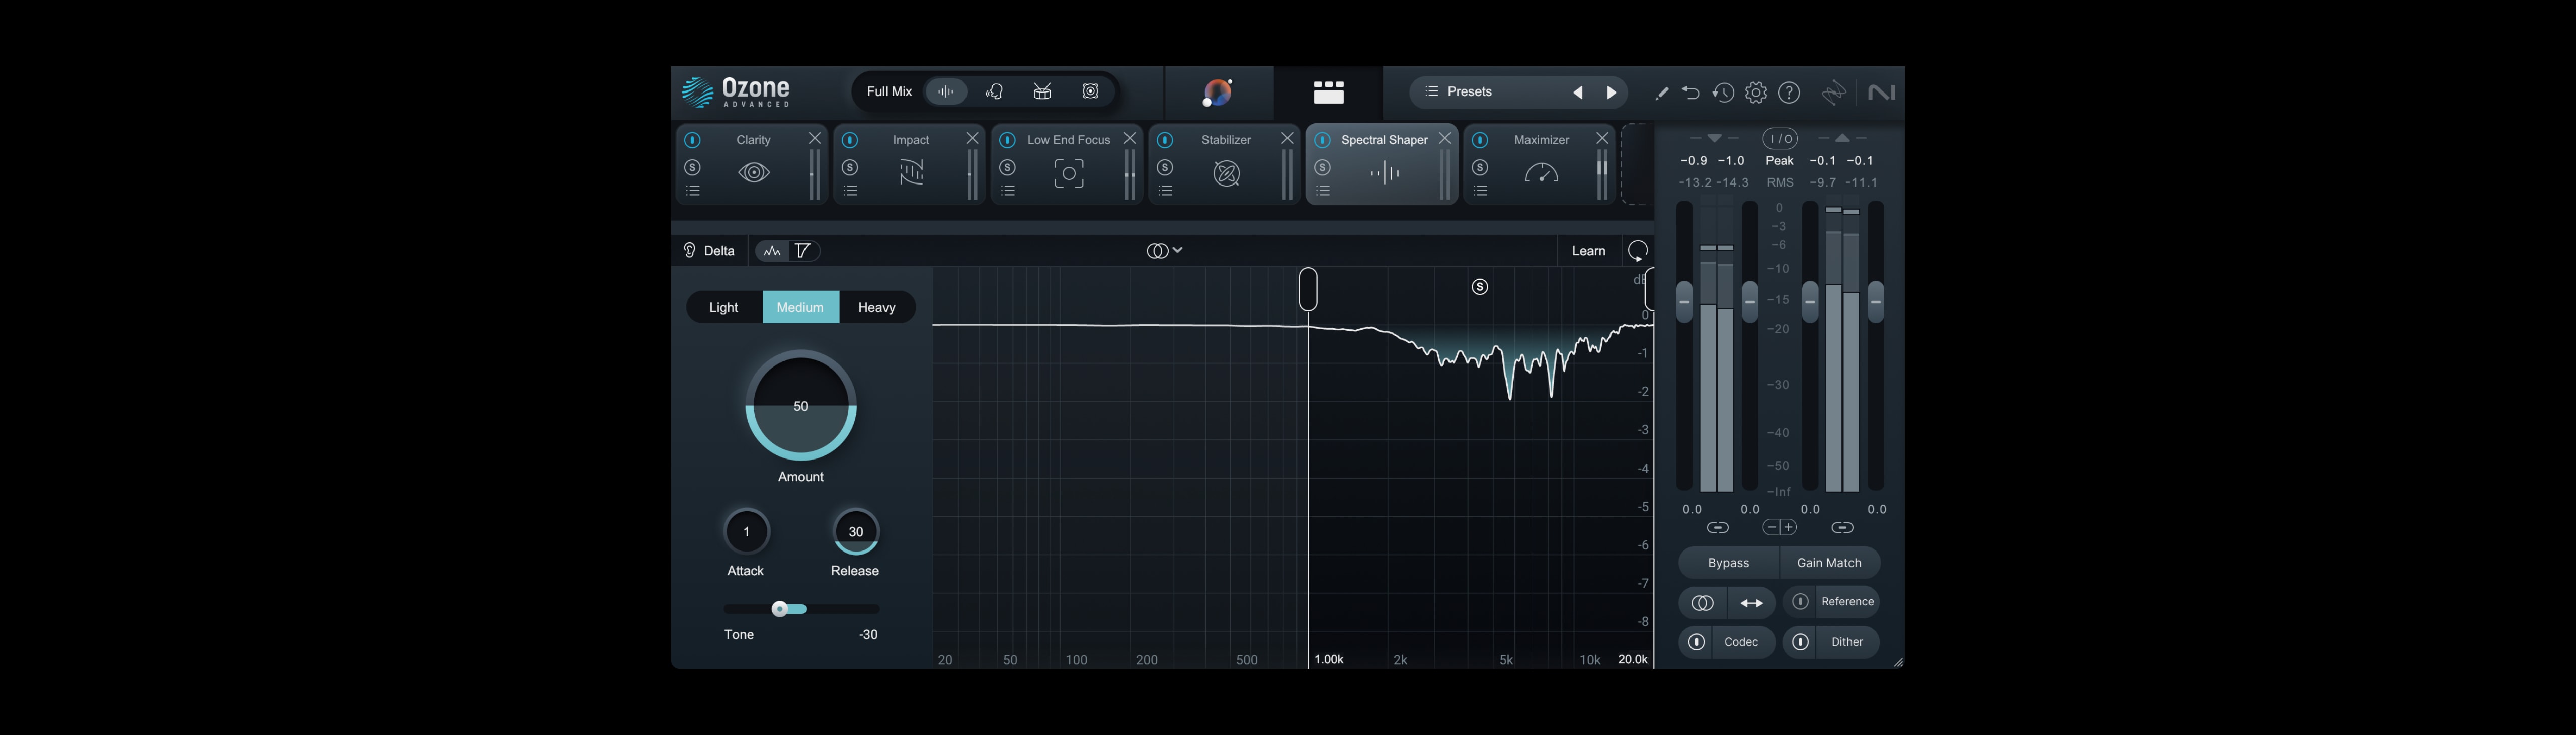Screen dimensions: 2576x735
Task: Open Clarity module preset list icon
Action: [693, 190]
